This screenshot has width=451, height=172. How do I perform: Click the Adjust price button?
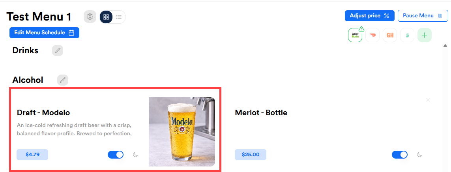coord(369,16)
